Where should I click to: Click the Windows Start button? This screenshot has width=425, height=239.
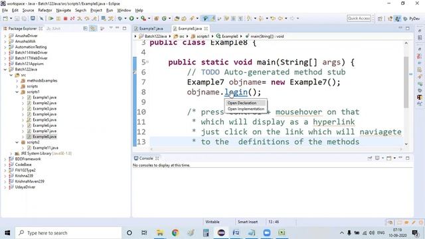tap(7, 233)
